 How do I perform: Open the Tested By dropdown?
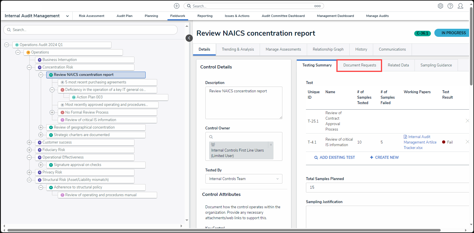244,179
